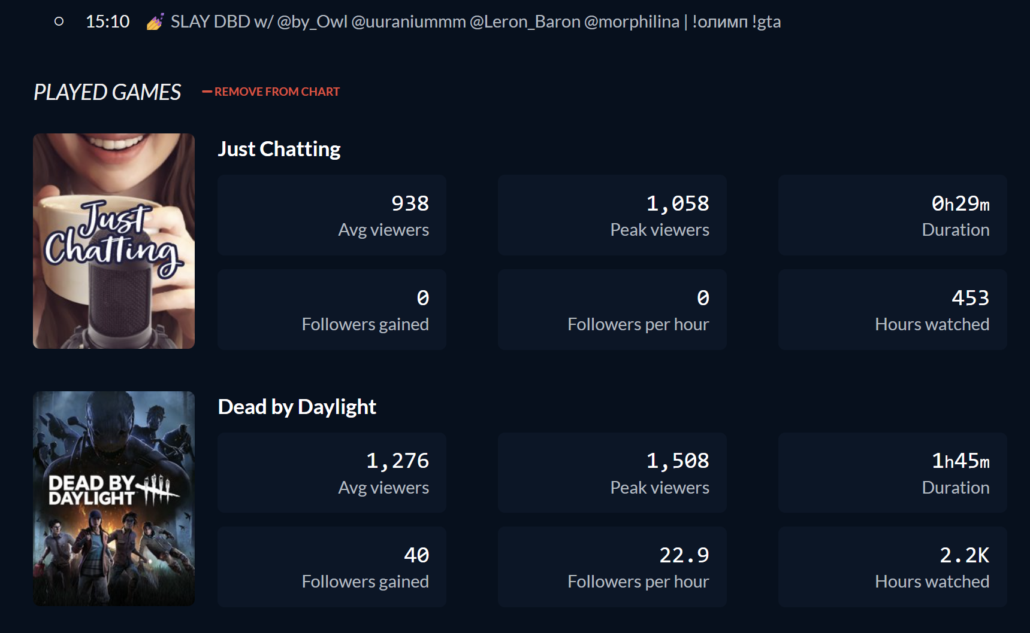1030x633 pixels.
Task: Click the Dead by Daylight cover thumbnail
Action: coord(114,498)
